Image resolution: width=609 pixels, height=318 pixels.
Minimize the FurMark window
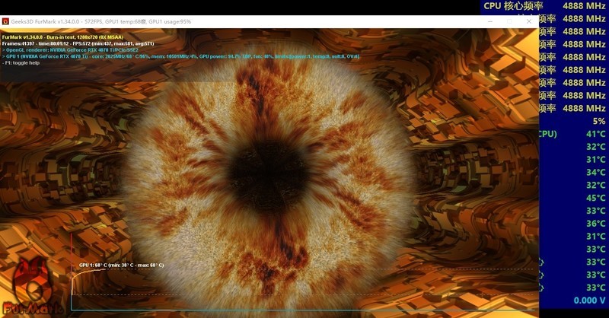490,22
